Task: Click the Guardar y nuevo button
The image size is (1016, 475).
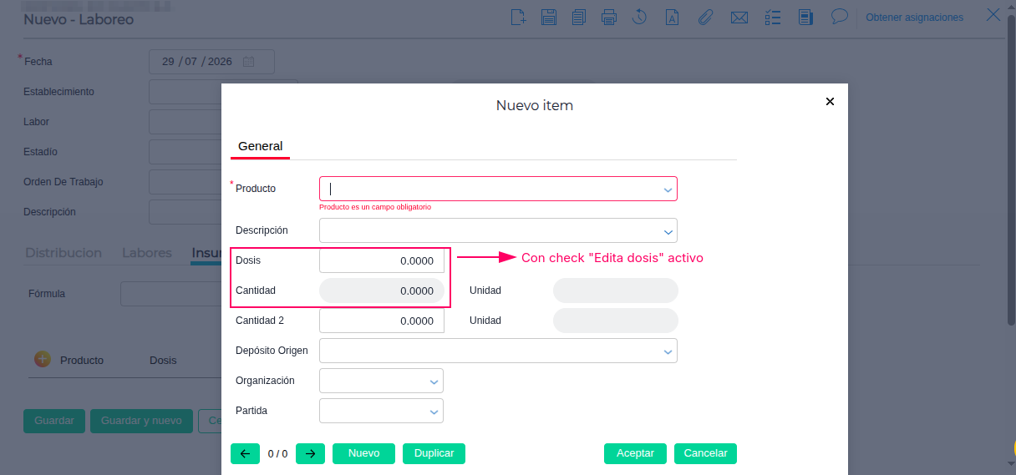Action: click(141, 421)
